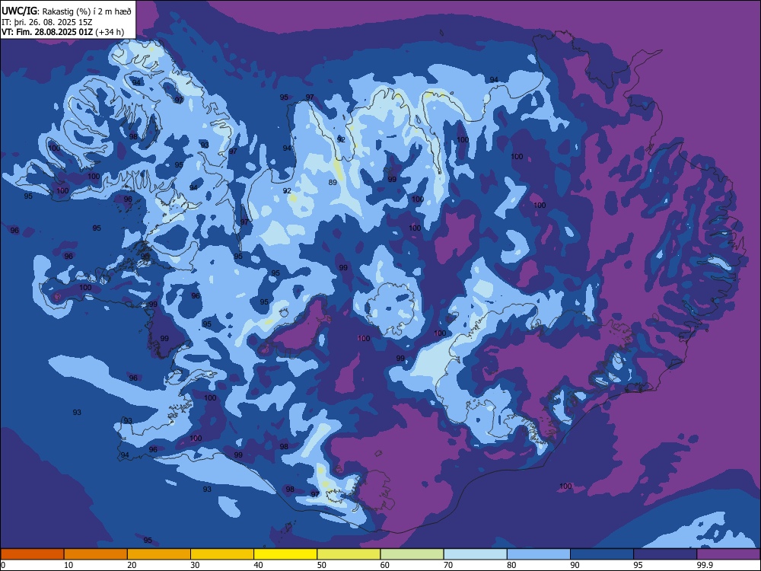Click the '99.9' legend scale label
The height and width of the screenshot is (571, 761).
(x=705, y=565)
